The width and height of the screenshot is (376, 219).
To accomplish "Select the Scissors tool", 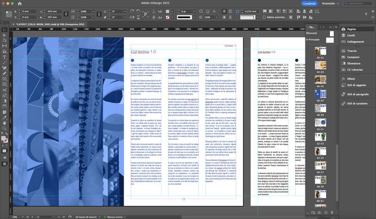I will [x=5, y=90].
